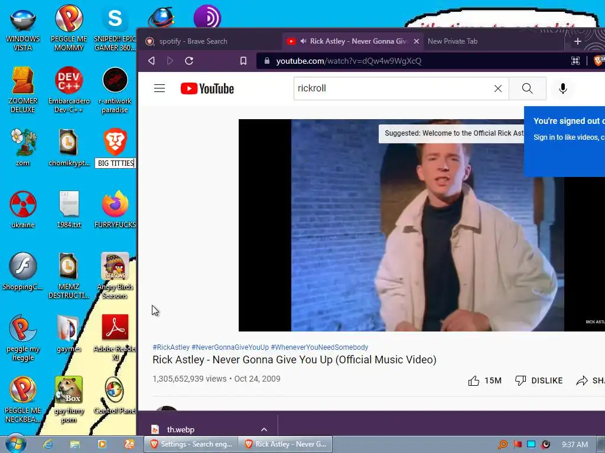Open Windows Explorer from taskbar
This screenshot has height=453, width=605.
point(75,444)
